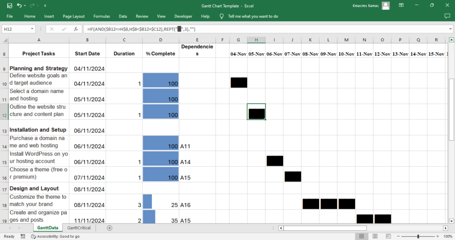The height and width of the screenshot is (240, 455).
Task: Select column H header
Action: click(256, 40)
